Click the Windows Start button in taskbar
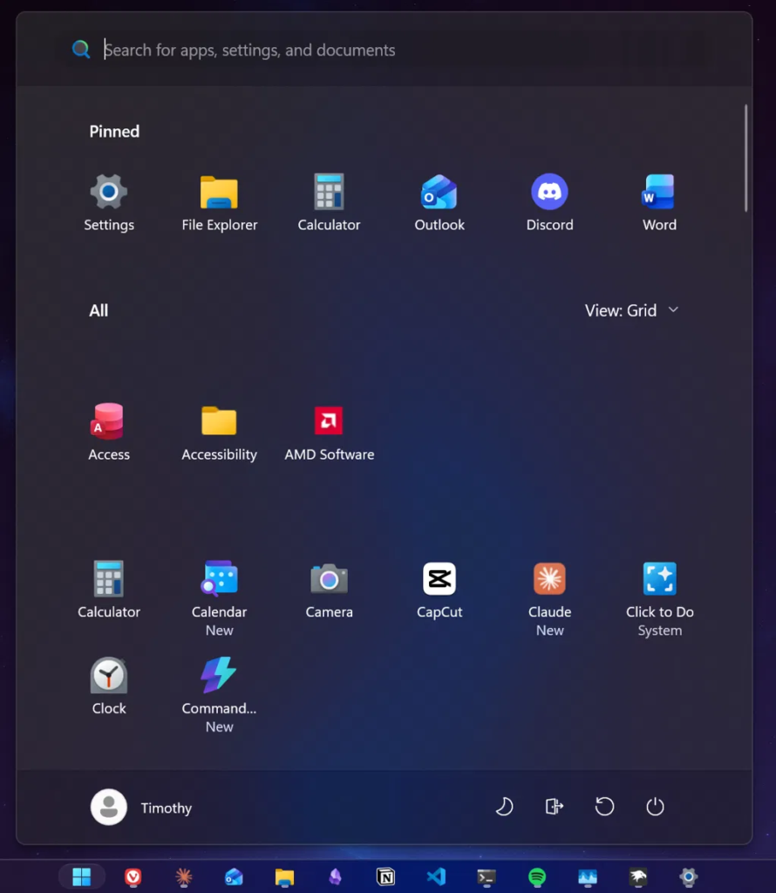The image size is (776, 893). tap(82, 877)
